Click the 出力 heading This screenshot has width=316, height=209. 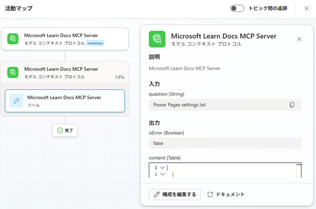[154, 123]
